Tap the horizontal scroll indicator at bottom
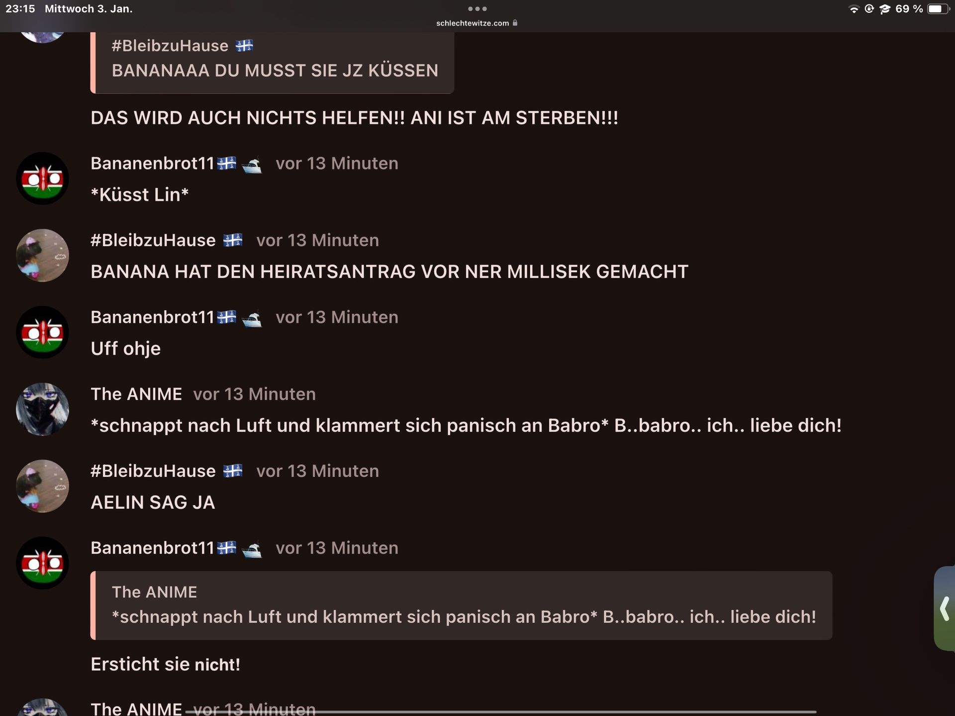This screenshot has height=716, width=955. coord(500,712)
